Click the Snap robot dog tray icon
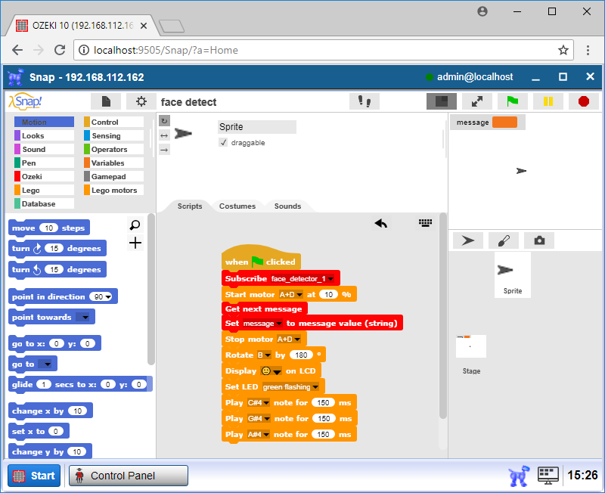The width and height of the screenshot is (605, 493). tap(519, 476)
